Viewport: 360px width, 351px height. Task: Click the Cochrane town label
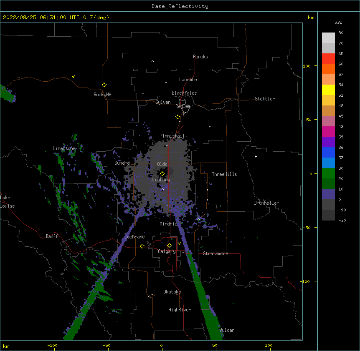click(135, 237)
